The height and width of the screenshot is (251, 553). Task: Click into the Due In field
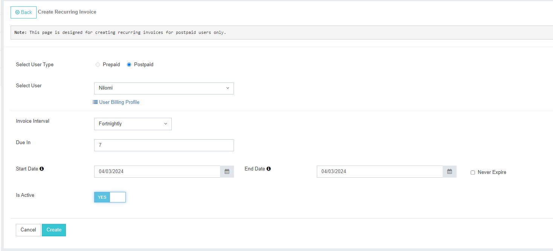164,145
